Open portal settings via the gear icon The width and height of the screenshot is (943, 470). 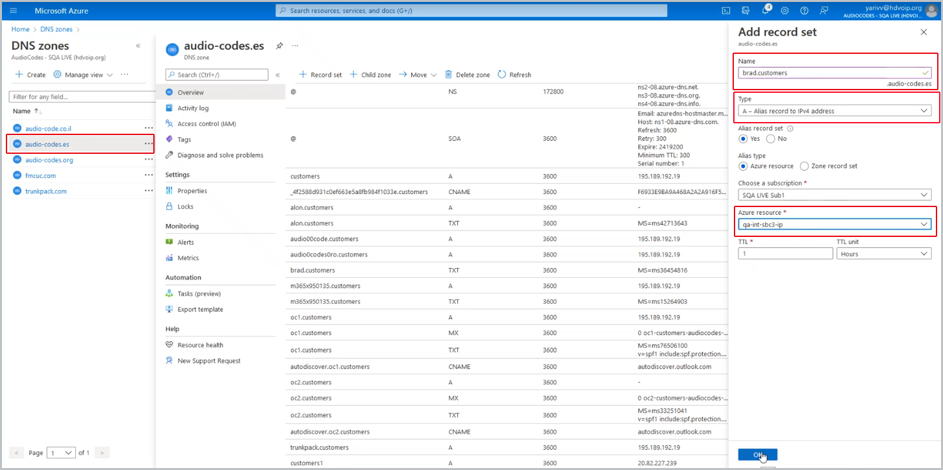coord(785,10)
